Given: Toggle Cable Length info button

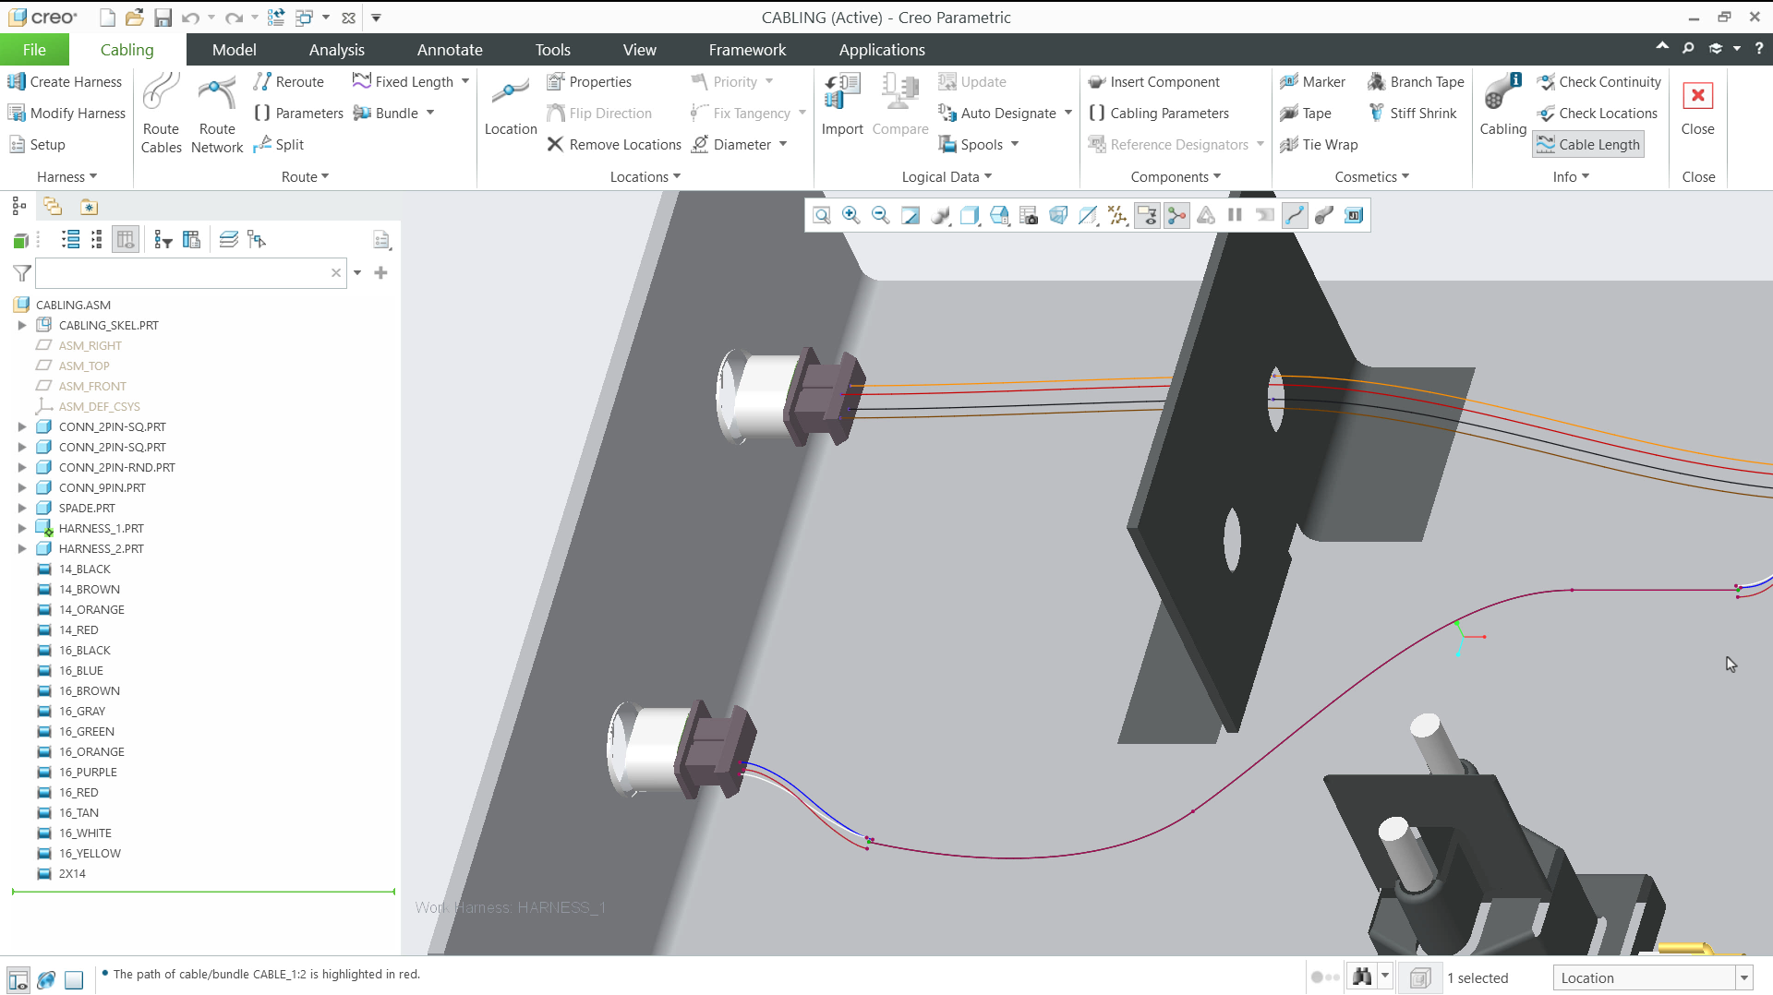Looking at the screenshot, I should pos(1588,144).
